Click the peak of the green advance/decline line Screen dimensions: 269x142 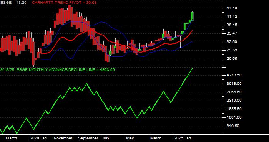click(192, 68)
